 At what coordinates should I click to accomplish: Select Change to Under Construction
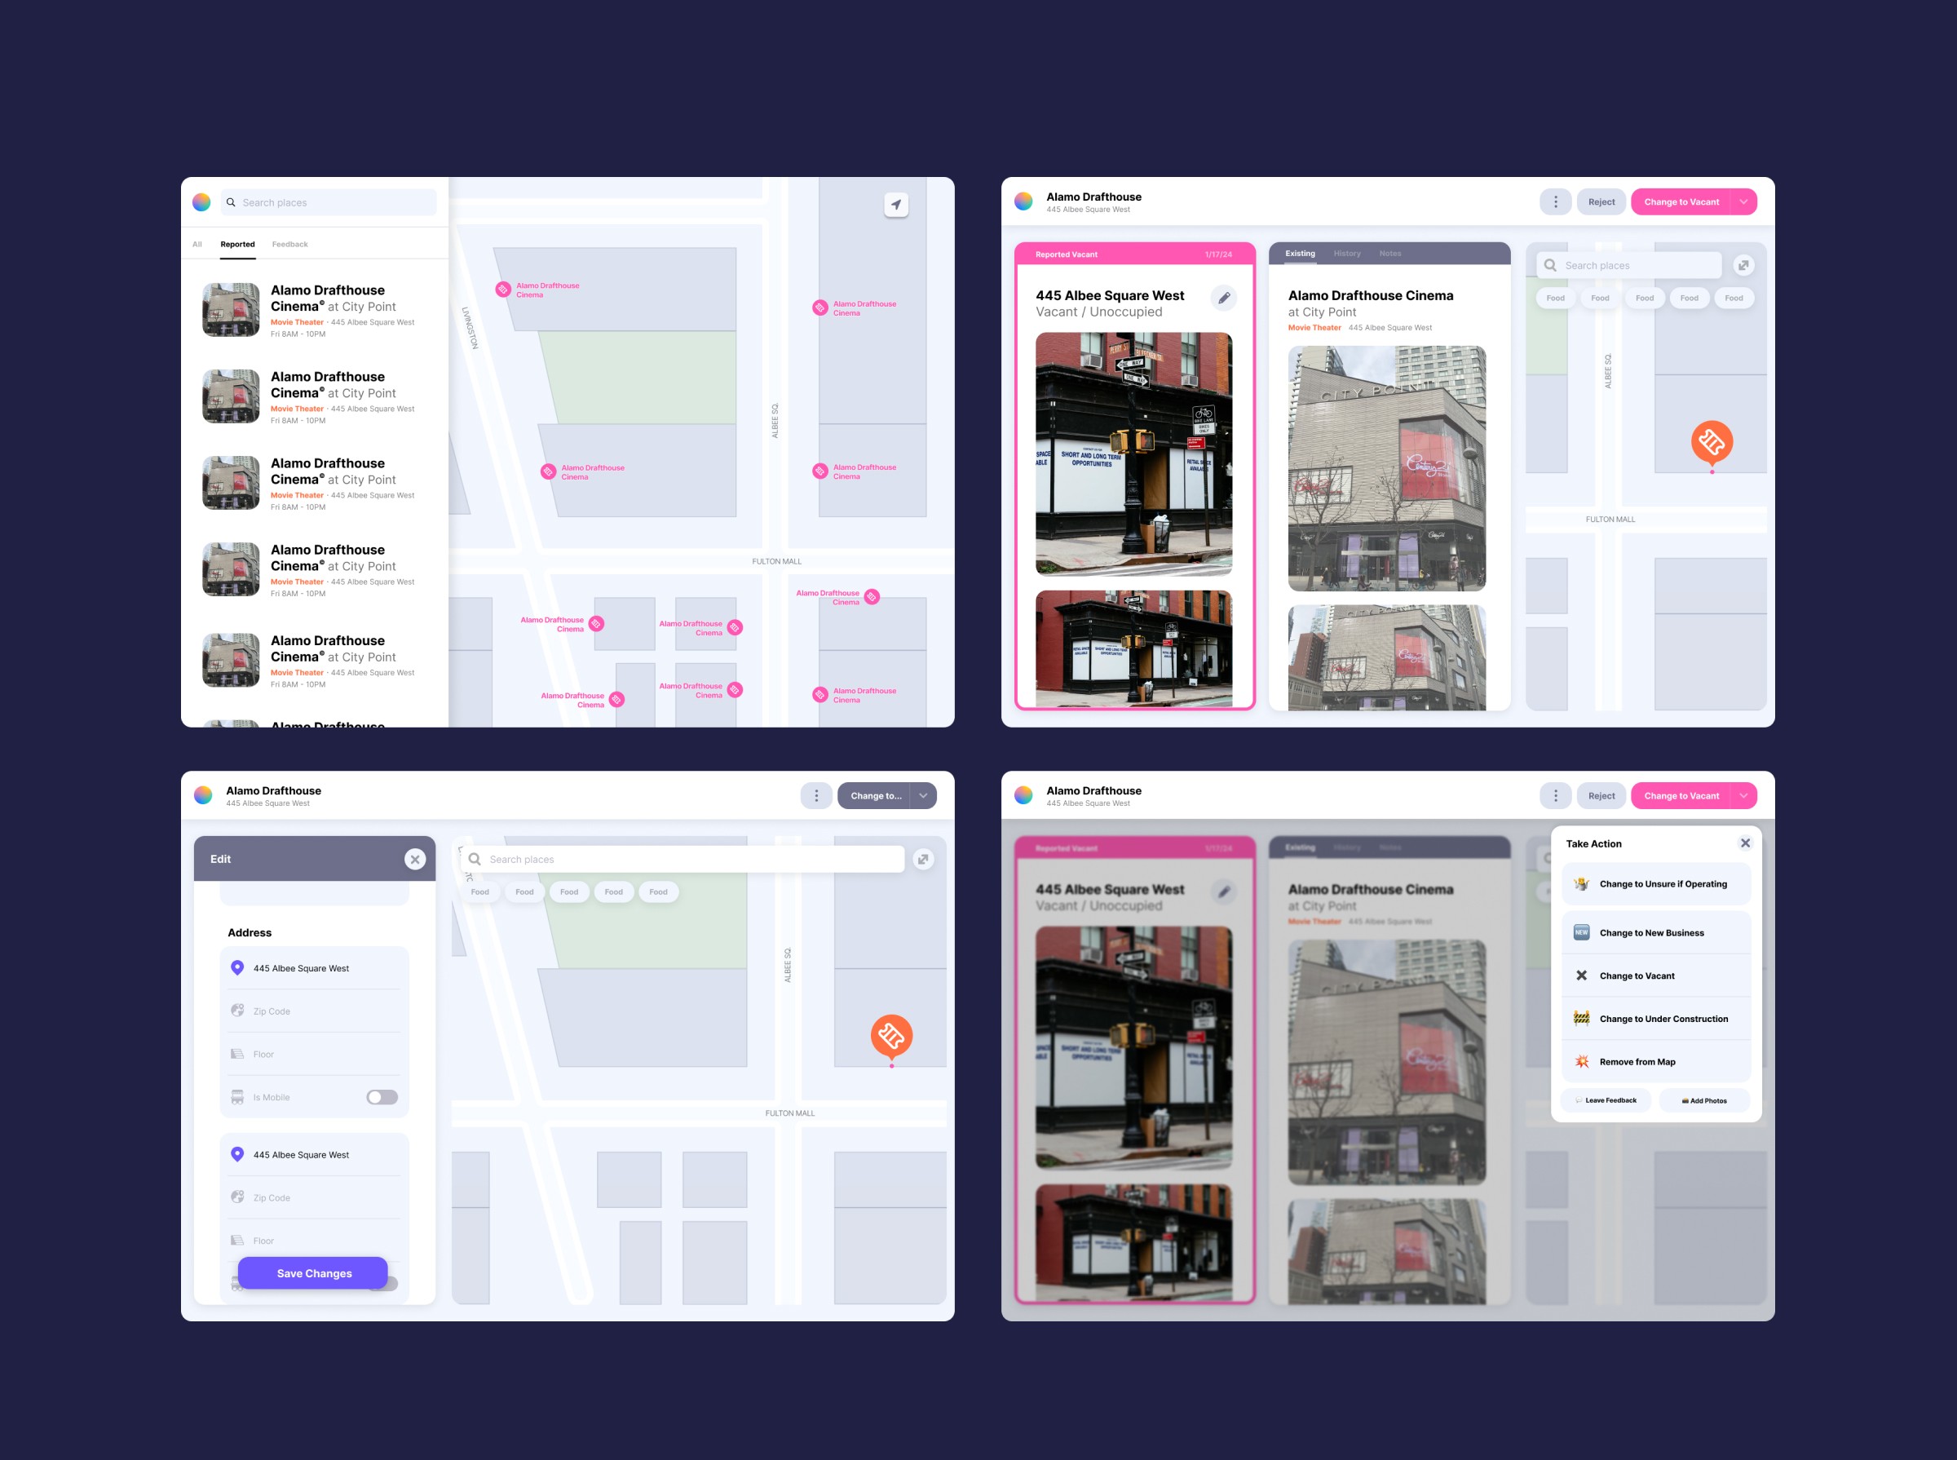click(x=1656, y=1019)
